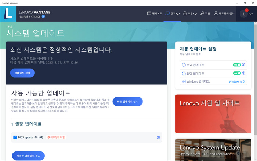Click the IdeaPad 3 17IML05 model name
Screen dimensions: 257x161
point(30,17)
